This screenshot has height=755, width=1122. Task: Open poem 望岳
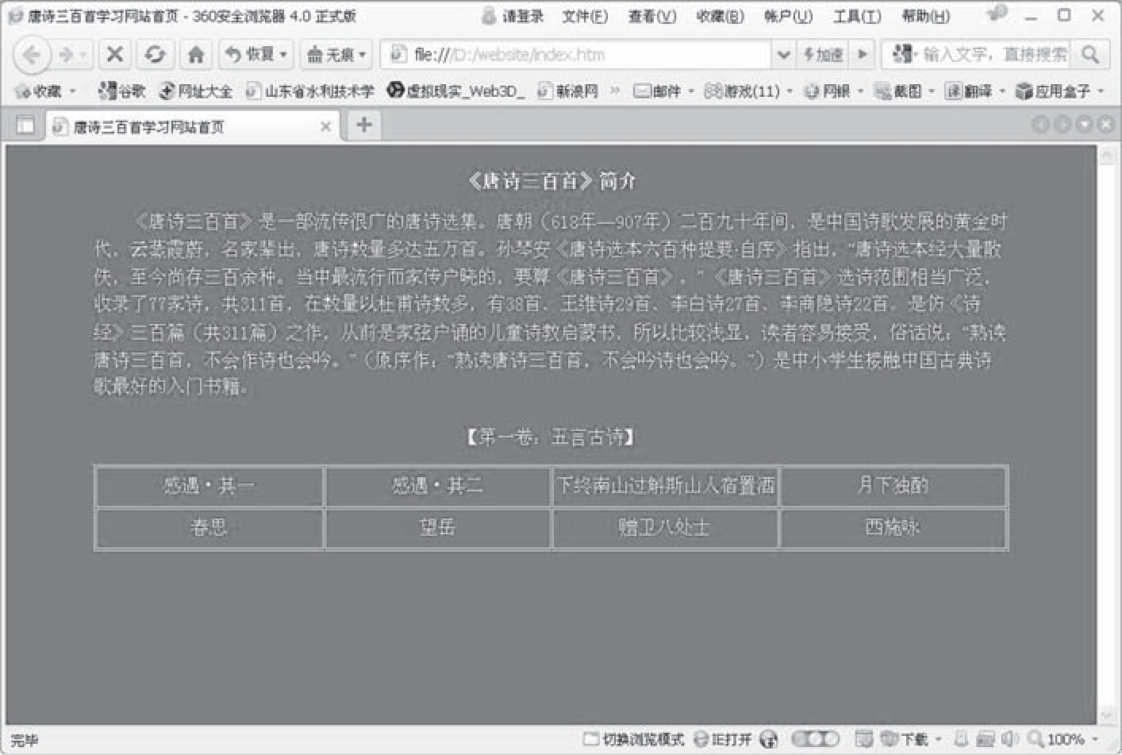point(437,527)
